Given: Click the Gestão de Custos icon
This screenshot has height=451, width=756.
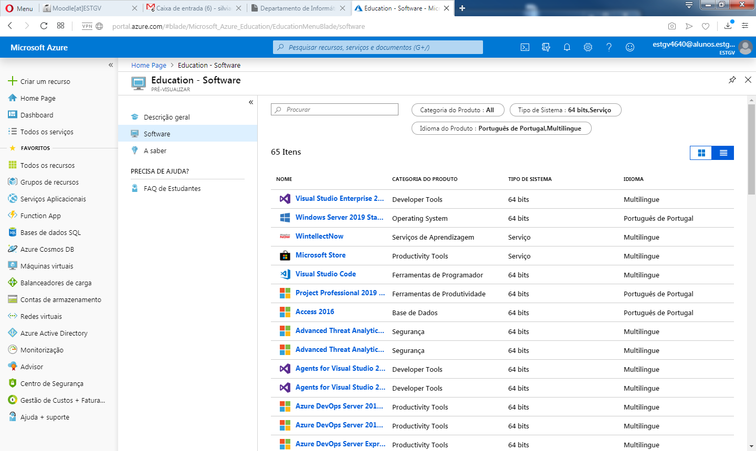Looking at the screenshot, I should [13, 400].
